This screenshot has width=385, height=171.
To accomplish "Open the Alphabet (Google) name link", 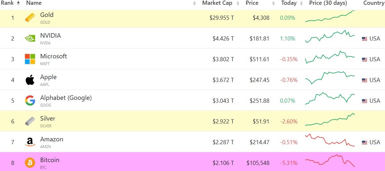I will pos(66,98).
